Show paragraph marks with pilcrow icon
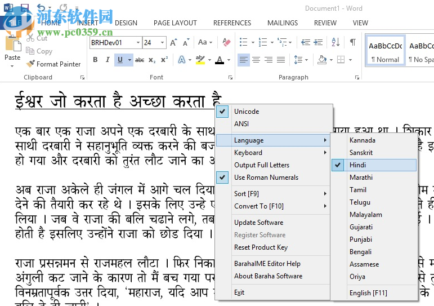Viewport: 434px width, 306px height. (x=352, y=42)
